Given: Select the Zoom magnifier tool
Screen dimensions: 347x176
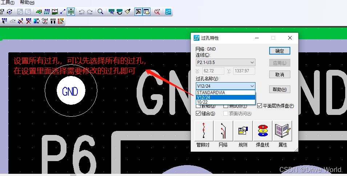Looking at the screenshot, I should point(101,12).
